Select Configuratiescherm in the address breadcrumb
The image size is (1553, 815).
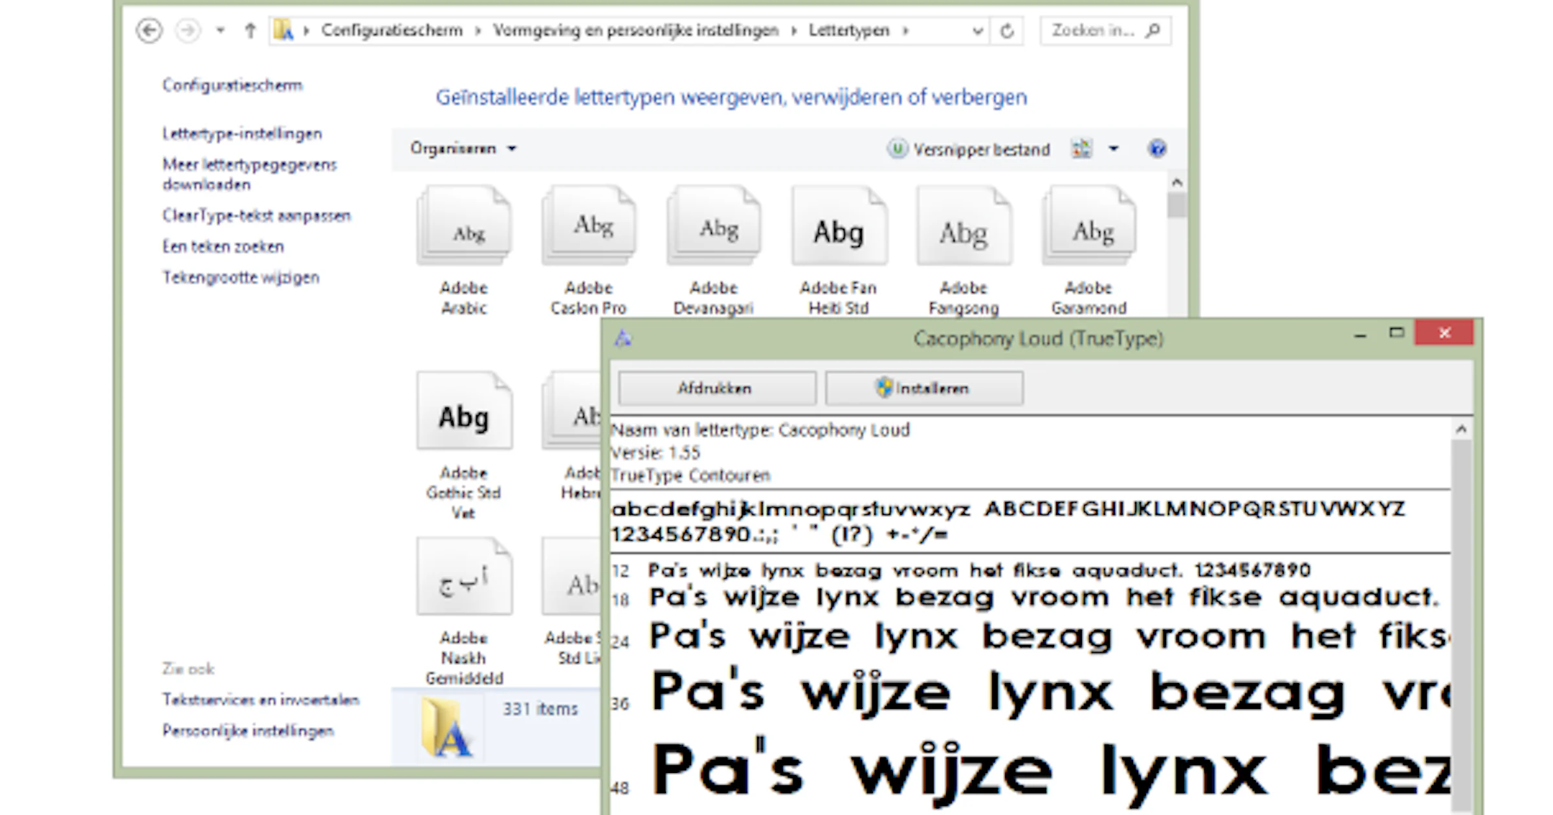392,30
